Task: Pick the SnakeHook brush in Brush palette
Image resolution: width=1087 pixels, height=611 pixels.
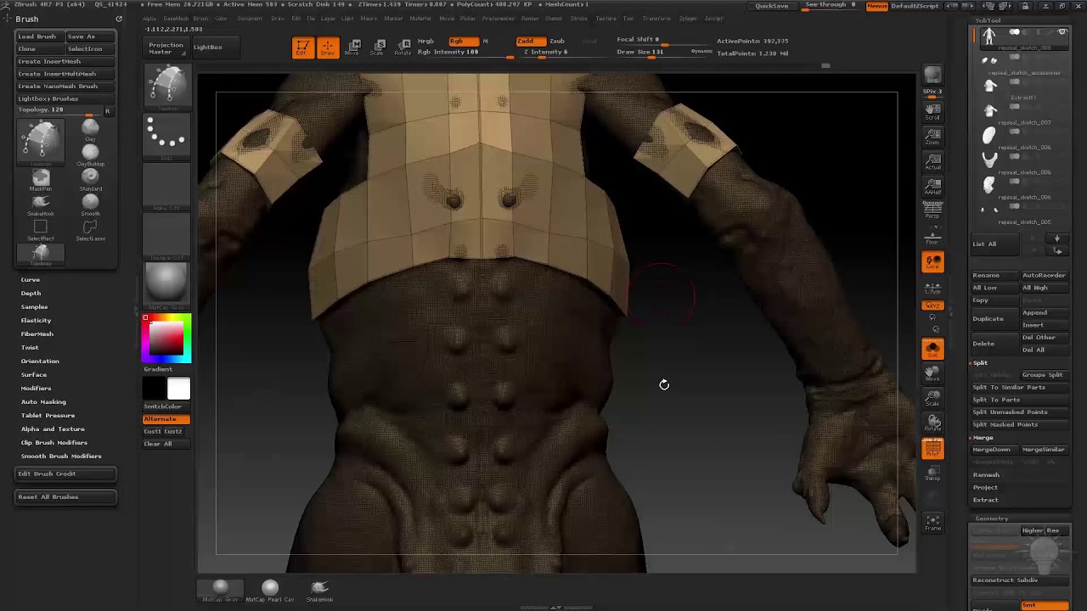Action: click(40, 205)
